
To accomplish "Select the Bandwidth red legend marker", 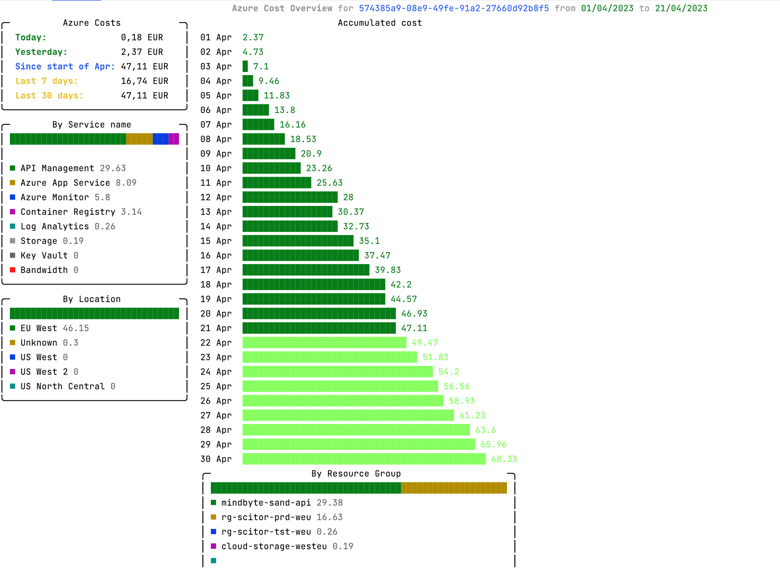I will 13,270.
